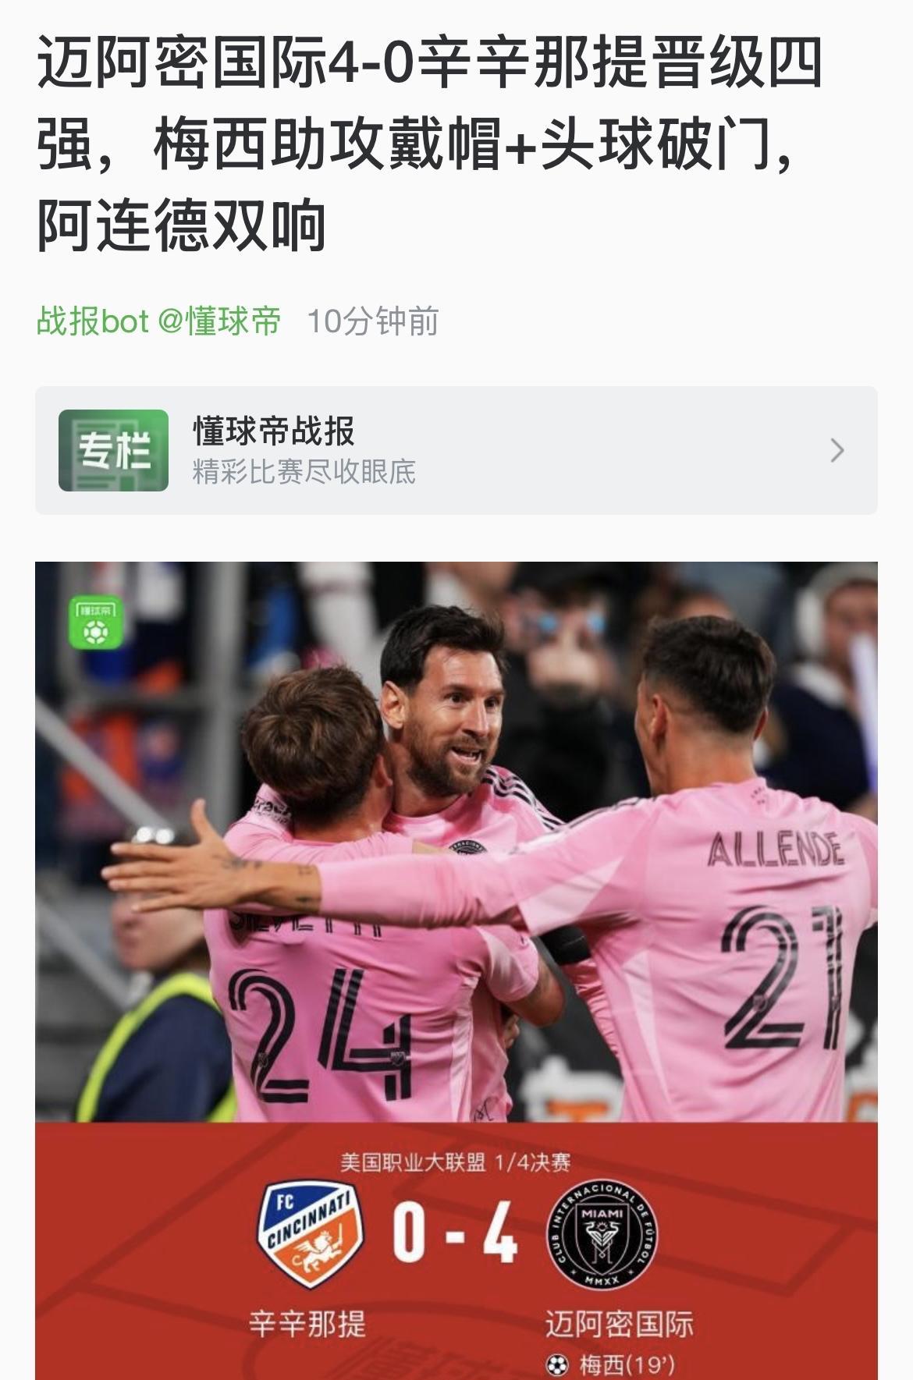This screenshot has height=1380, width=913.
Task: Open author link 战报bot @懂球帝
Action: 158,321
